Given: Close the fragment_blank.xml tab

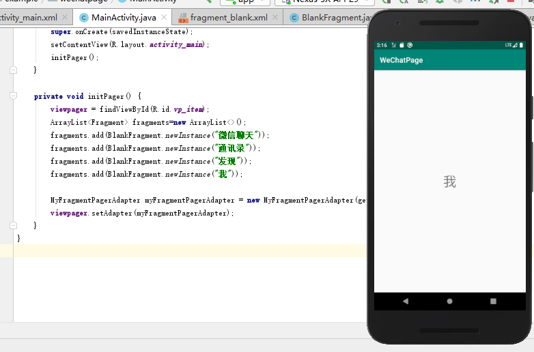Looking at the screenshot, I should (275, 17).
